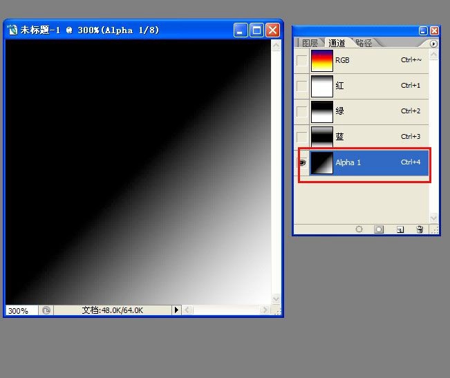
Task: Show the 绿 (Green) channel
Action: click(x=301, y=111)
